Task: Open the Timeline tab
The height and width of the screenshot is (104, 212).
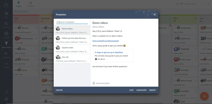Action: point(30,4)
